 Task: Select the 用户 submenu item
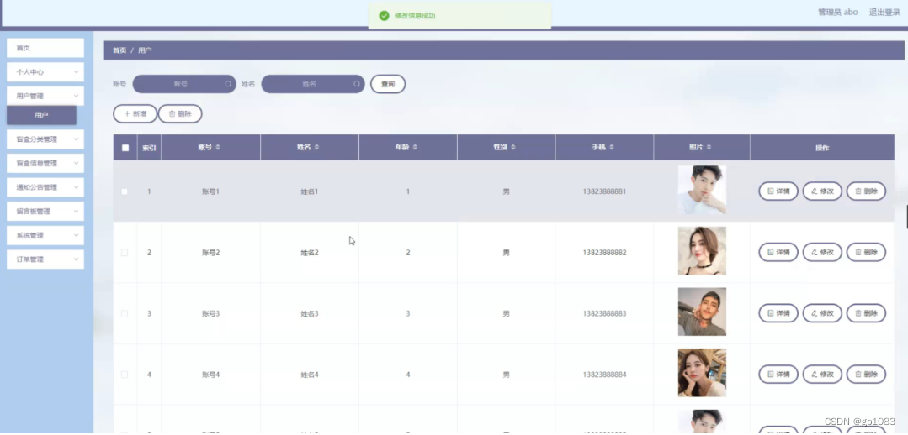click(42, 115)
